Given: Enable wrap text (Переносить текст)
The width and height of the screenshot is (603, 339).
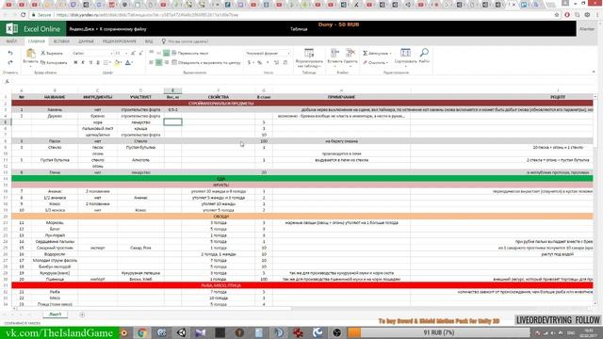Looking at the screenshot, I should tap(190, 53).
